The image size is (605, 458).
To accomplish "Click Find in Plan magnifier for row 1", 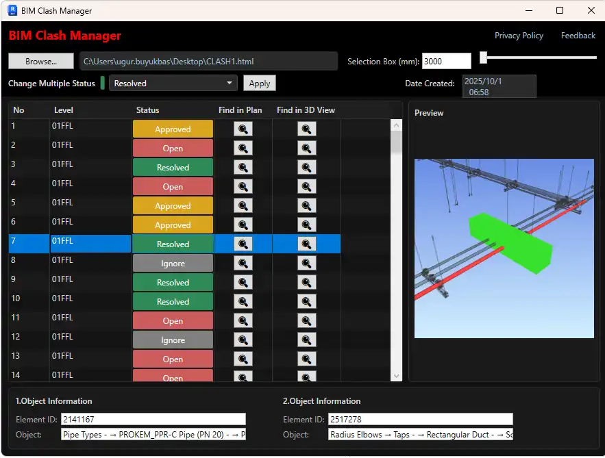I will (243, 129).
